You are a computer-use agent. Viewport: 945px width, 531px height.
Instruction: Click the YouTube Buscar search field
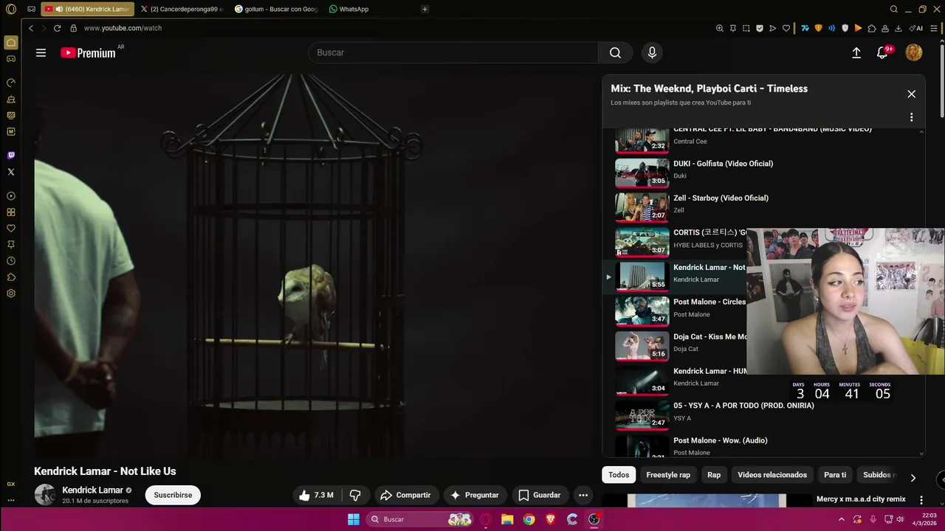tap(453, 52)
